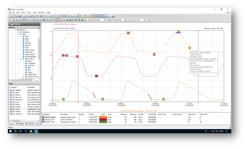This screenshot has width=247, height=149.
Task: Click the yellow acknowledged marker on Agitator slope
Action: (190, 48)
